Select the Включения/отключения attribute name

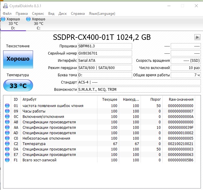coord(43,117)
